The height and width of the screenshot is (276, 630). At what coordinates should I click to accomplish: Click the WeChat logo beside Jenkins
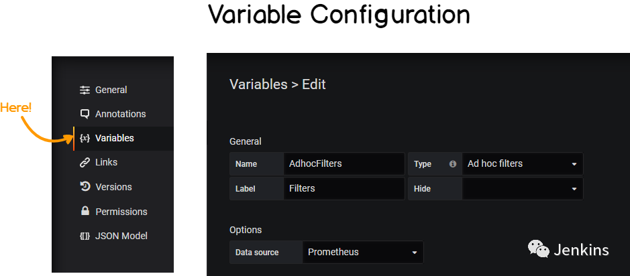click(538, 249)
